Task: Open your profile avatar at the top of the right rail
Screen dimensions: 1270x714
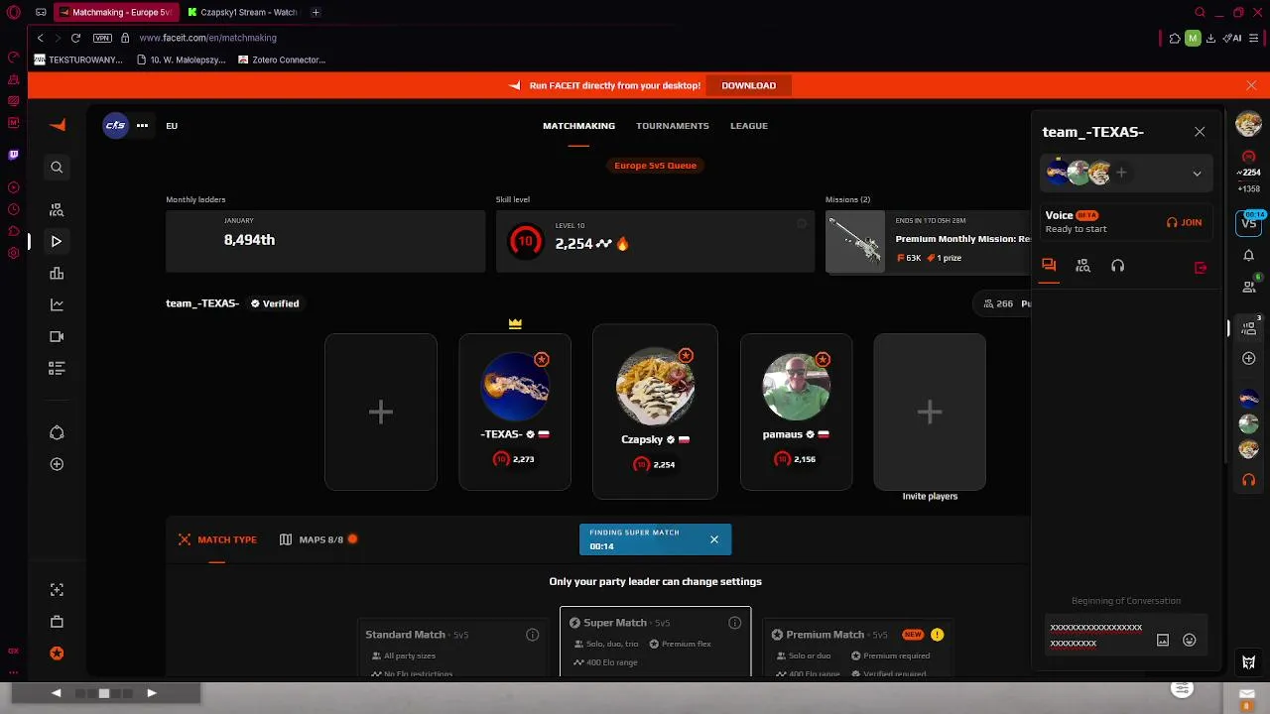Action: pyautogui.click(x=1248, y=124)
